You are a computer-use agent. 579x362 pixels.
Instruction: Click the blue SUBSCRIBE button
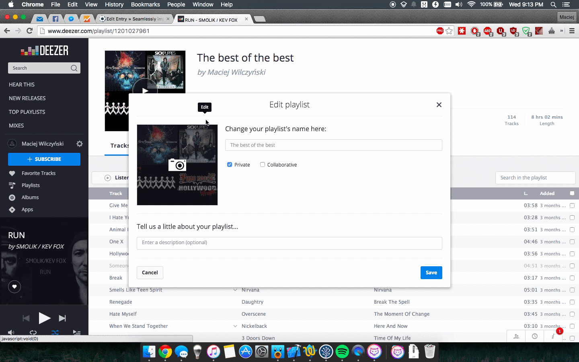[x=44, y=159]
